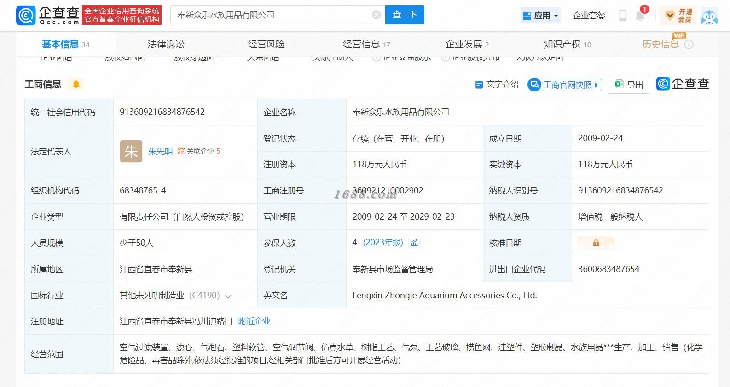Click the info icon beside 历史信息
The image size is (730, 387).
(x=689, y=45)
